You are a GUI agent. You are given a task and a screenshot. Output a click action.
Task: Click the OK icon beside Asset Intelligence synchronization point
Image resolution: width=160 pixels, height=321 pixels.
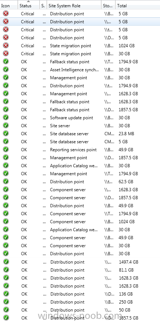pyautogui.click(x=6, y=69)
